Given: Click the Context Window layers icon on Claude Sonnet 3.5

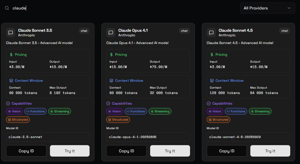Looking at the screenshot, I should tap(11, 81).
